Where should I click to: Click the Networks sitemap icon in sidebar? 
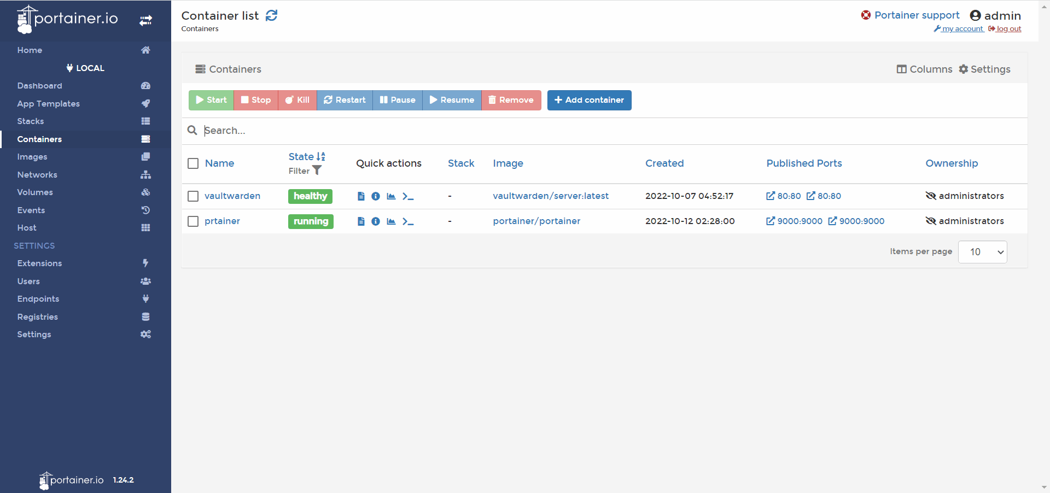pos(145,175)
